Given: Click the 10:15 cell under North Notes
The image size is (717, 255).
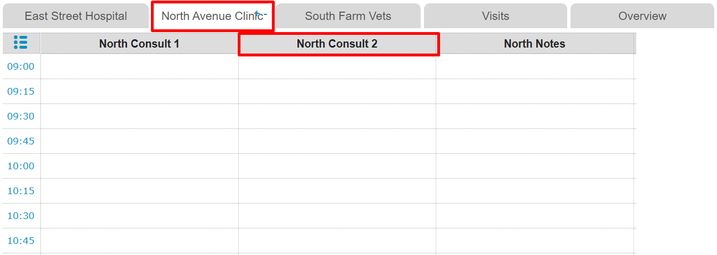Looking at the screenshot, I should (535, 191).
